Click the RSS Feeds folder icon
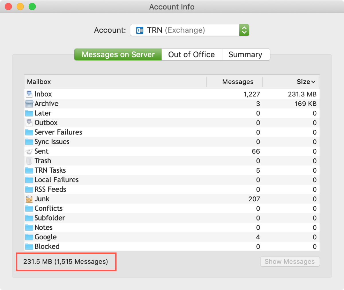Screen dimensions: 344x290 pyautogui.click(x=29, y=189)
